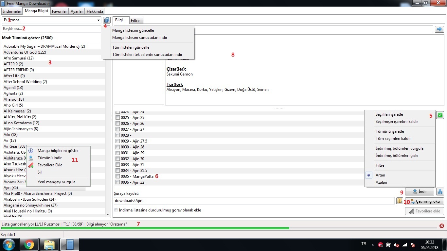
Task: Click the add-favorite icon beside Favorilere Ekle
Action: click(31, 165)
